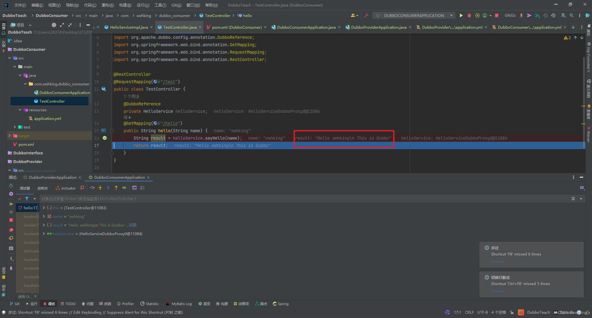Rollback changes with the revert icon

coord(553,15)
